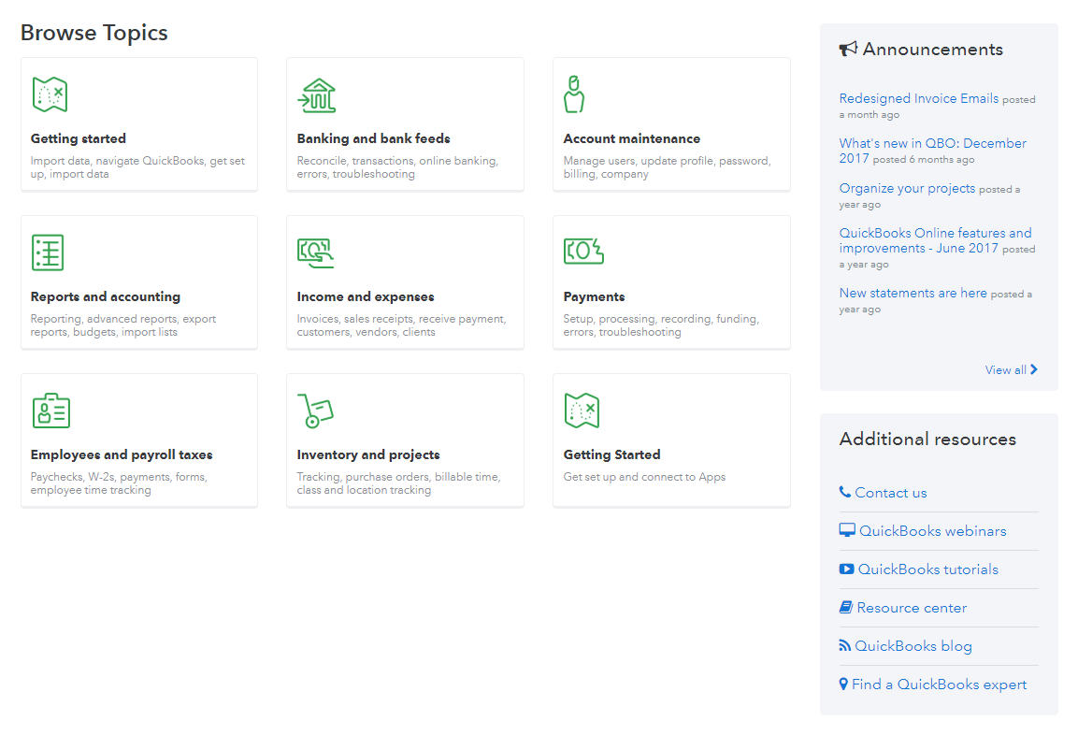
Task: Open 'Getting Started' connect to Apps title
Action: click(611, 454)
